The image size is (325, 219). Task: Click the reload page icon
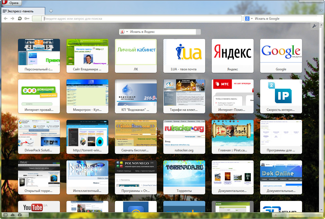20,19
